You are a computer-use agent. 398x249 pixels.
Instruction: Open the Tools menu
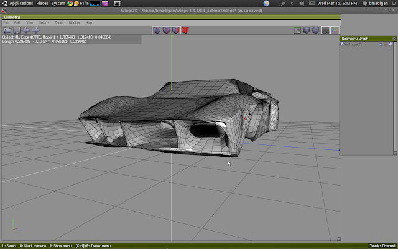click(x=58, y=22)
